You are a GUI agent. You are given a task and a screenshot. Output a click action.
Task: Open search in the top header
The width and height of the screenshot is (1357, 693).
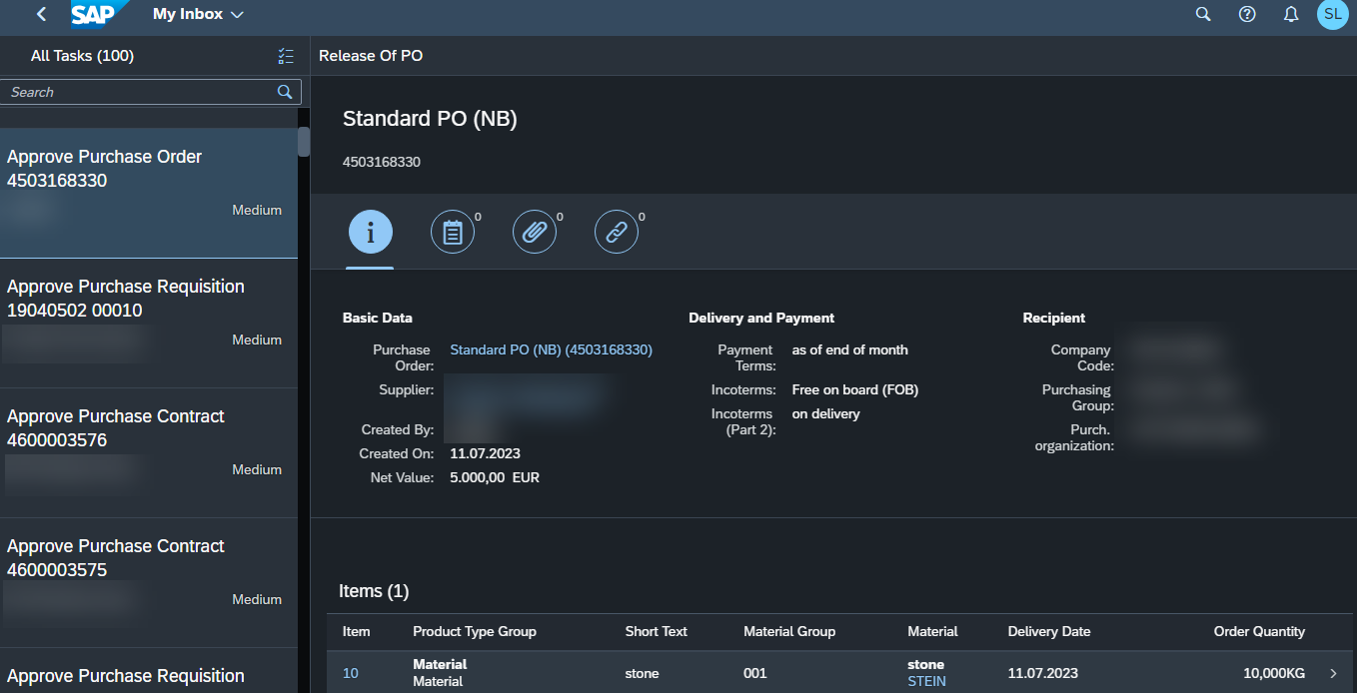click(1203, 14)
